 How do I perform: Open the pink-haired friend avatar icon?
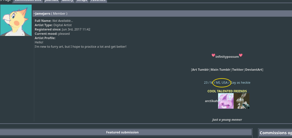[x=226, y=101]
